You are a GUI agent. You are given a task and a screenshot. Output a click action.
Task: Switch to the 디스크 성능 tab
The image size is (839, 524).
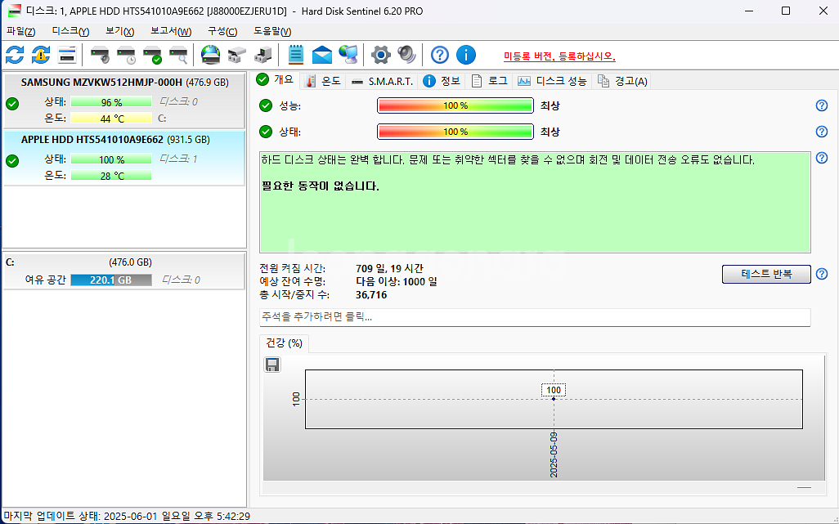pyautogui.click(x=552, y=81)
